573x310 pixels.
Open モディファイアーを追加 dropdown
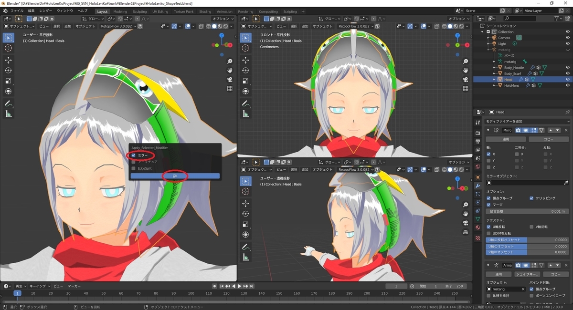527,121
